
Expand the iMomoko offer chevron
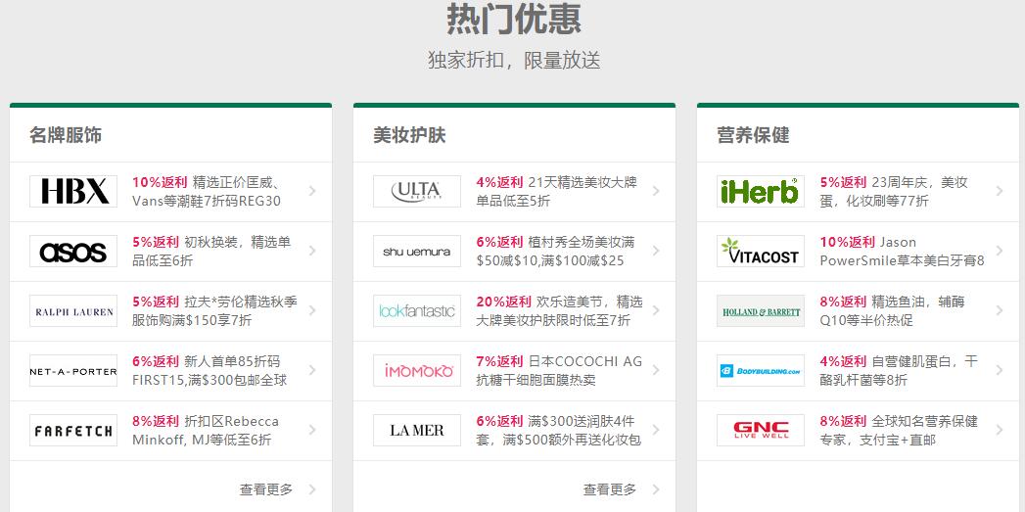(656, 370)
